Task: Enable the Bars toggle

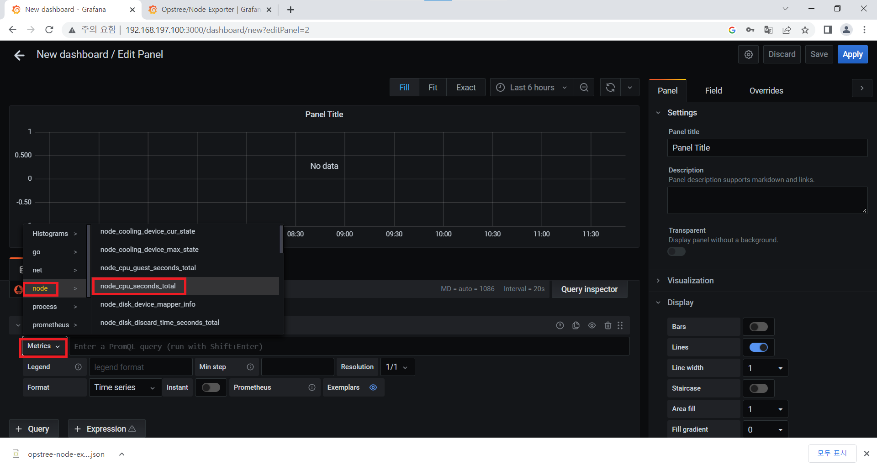Action: pos(759,327)
